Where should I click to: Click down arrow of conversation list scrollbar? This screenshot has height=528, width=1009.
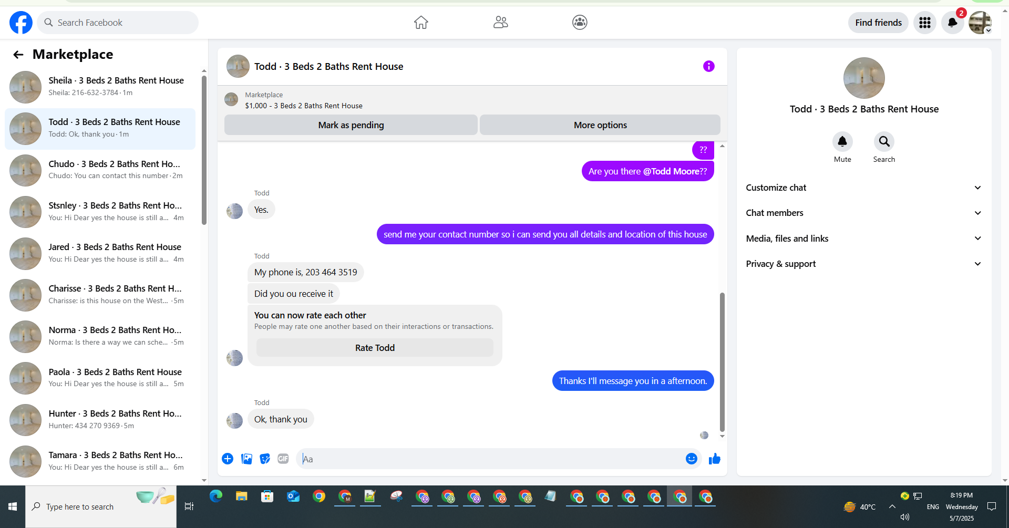[204, 480]
